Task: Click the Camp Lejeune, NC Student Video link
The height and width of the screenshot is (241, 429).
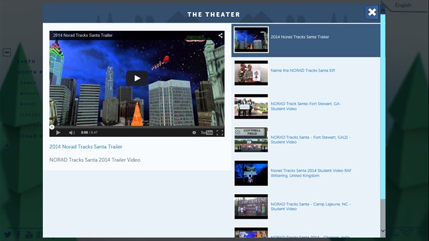Action: coord(310,206)
